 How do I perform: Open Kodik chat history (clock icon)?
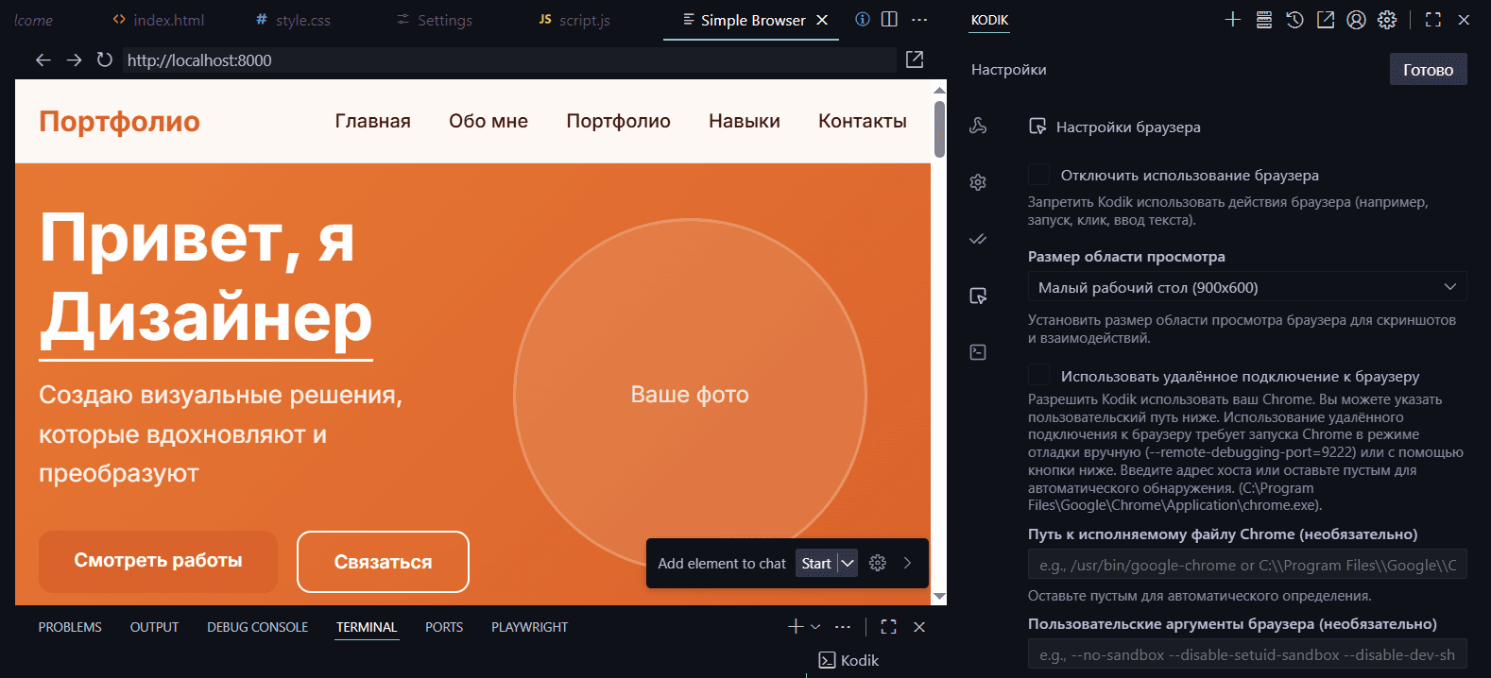[1294, 20]
